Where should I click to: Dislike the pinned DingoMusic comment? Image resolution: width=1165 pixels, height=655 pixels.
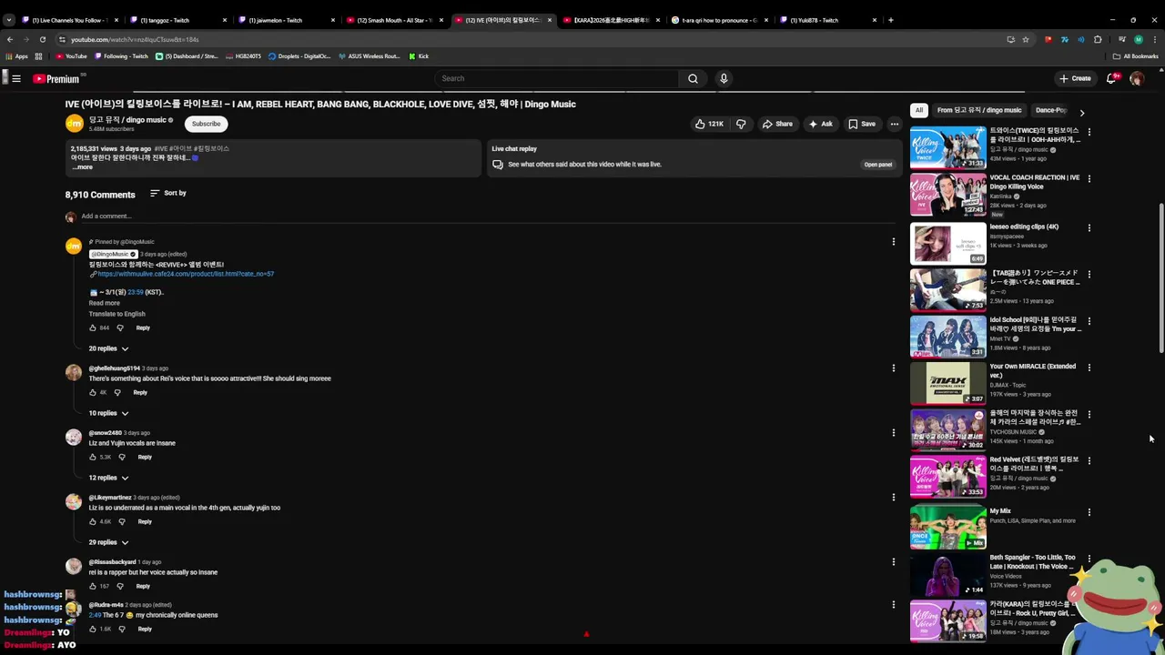pos(120,327)
